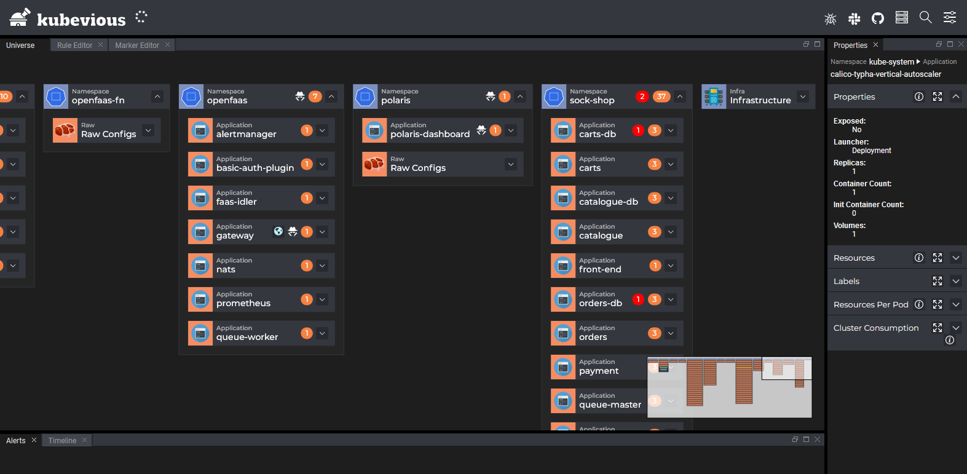
Task: Click the info icon on Resources Per Pod
Action: [919, 304]
